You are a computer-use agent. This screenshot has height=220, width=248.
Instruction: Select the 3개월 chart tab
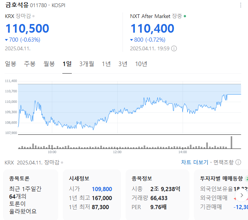click(x=87, y=64)
